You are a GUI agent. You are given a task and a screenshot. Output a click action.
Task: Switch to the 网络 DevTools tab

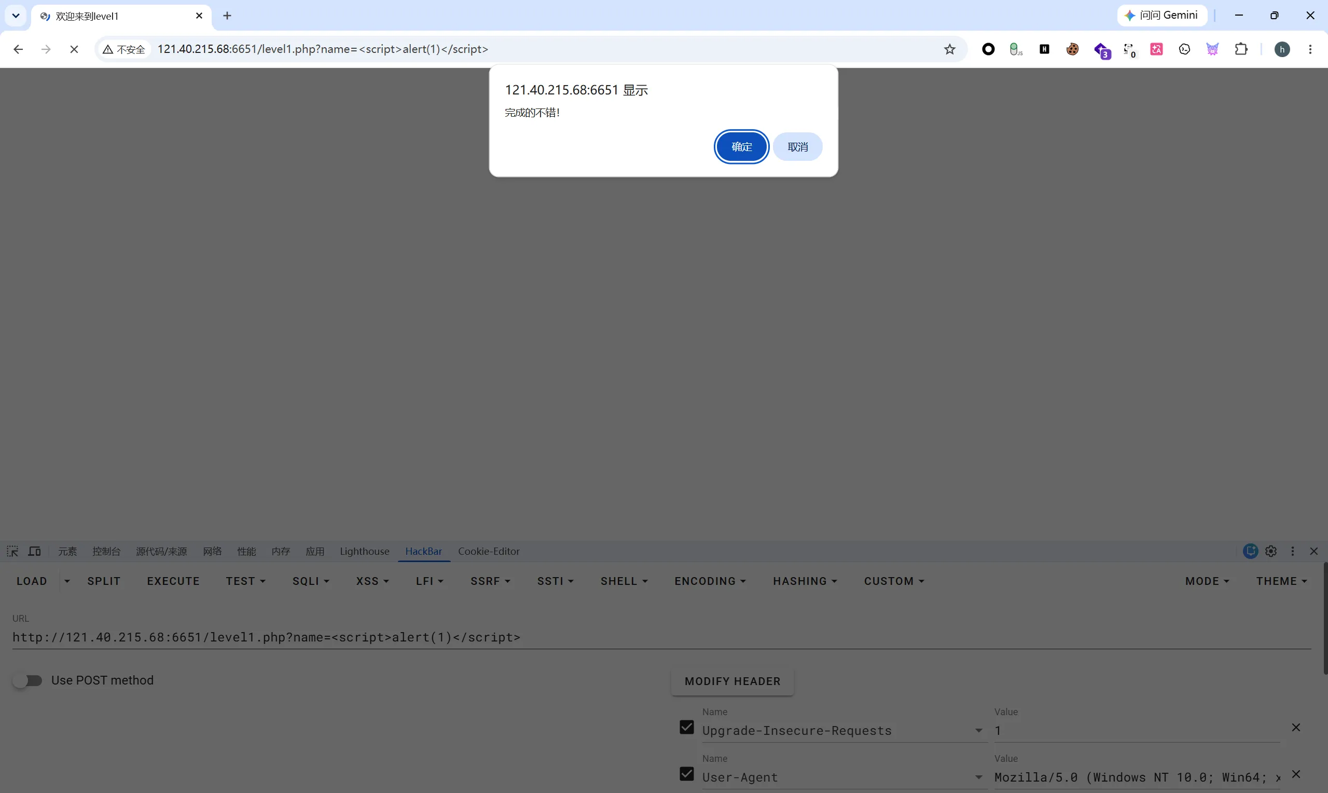click(212, 551)
